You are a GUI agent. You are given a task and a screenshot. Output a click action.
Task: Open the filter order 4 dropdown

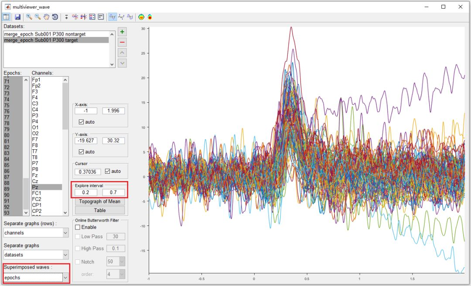[116, 274]
